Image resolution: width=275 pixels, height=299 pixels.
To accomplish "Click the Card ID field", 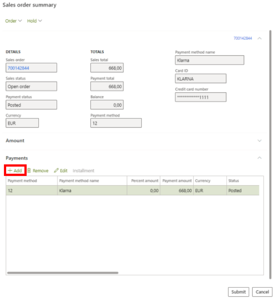I will tap(200, 79).
